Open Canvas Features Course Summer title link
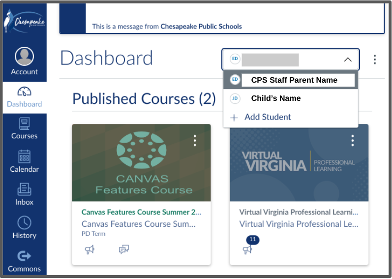Image resolution: width=392 pixels, height=279 pixels. (141, 212)
